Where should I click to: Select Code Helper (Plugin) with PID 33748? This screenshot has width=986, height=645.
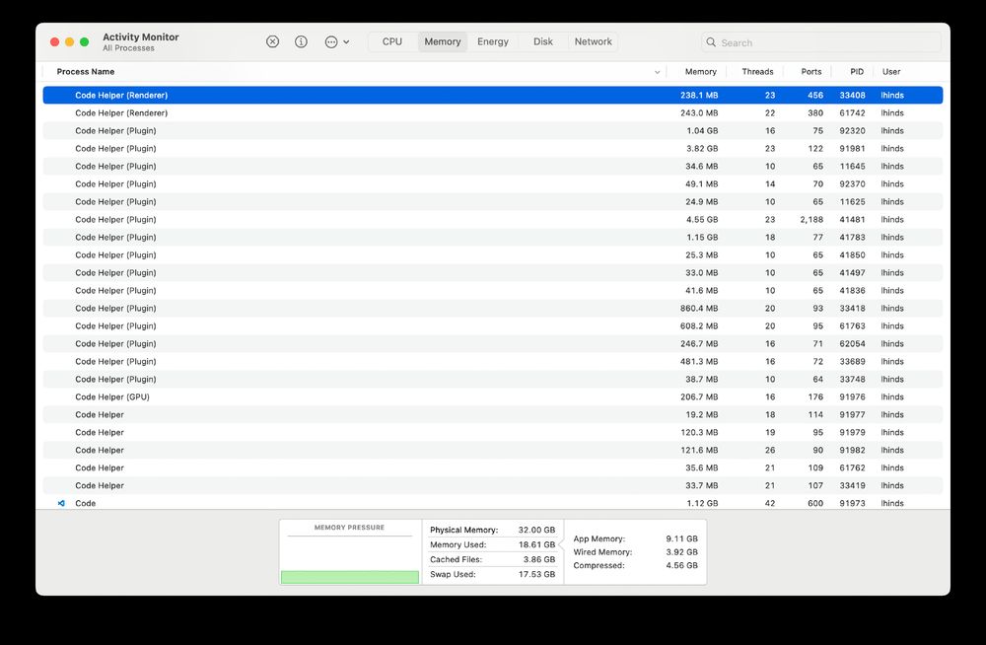pos(492,380)
